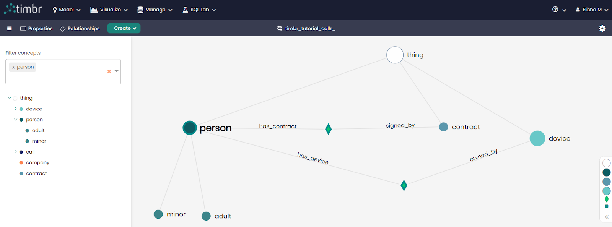This screenshot has height=227, width=612.
Task: Open the SQL Lab menu
Action: (x=199, y=10)
